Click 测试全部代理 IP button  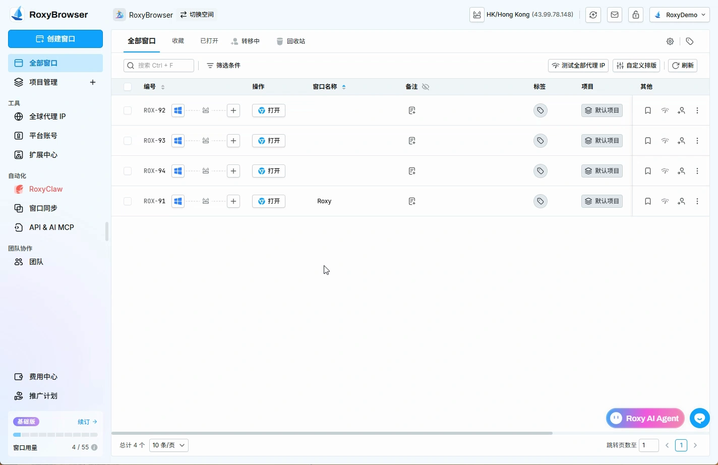(x=578, y=66)
